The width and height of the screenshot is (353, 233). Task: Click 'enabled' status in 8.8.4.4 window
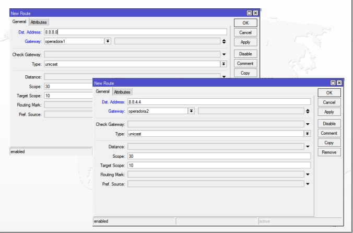click(x=101, y=222)
